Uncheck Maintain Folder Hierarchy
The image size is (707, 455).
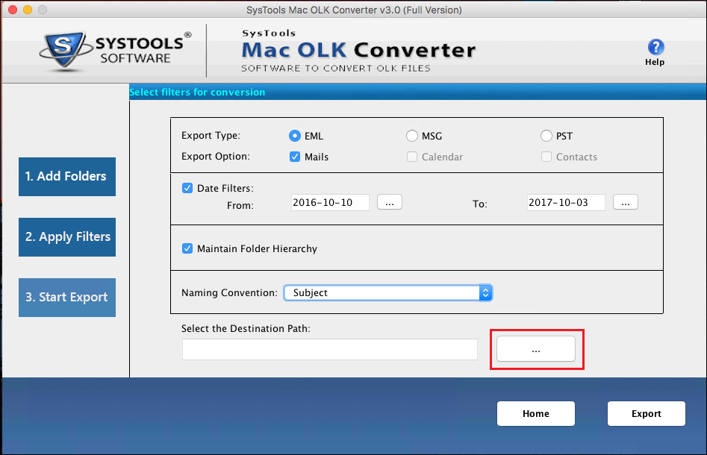(x=187, y=248)
